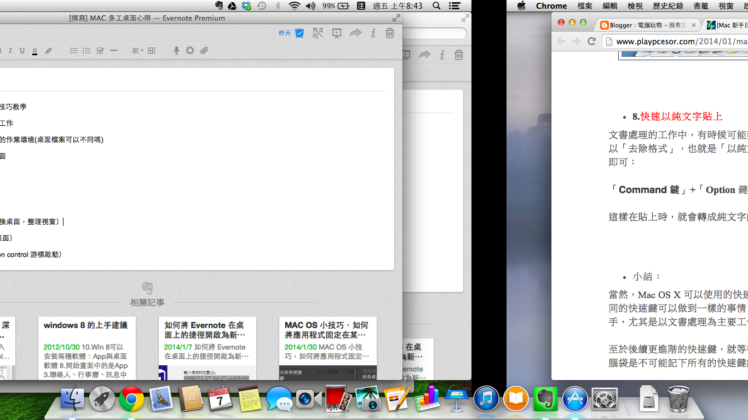This screenshot has height=420, width=748.
Task: Click the share arrow in front Evernote window
Action: [x=355, y=33]
